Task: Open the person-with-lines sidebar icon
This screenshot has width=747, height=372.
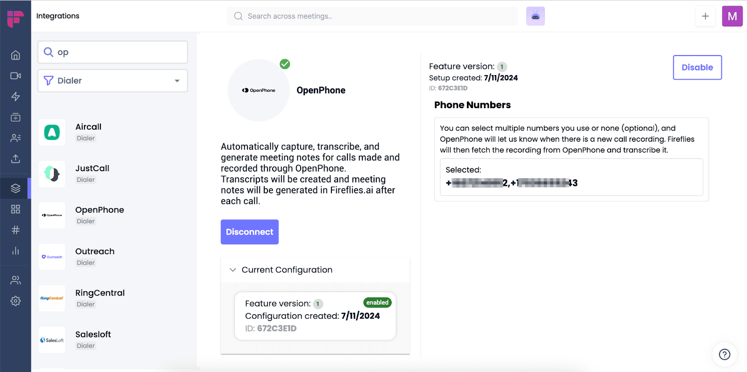Action: tap(15, 138)
